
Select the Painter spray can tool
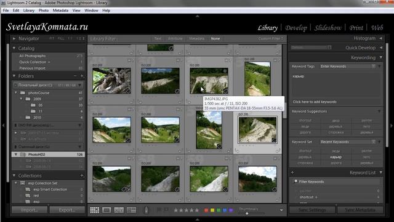click(146, 210)
